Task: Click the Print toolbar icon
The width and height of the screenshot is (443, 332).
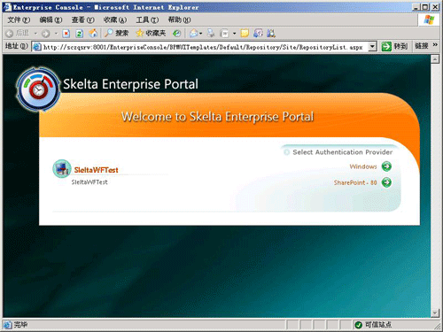Action: click(211, 33)
